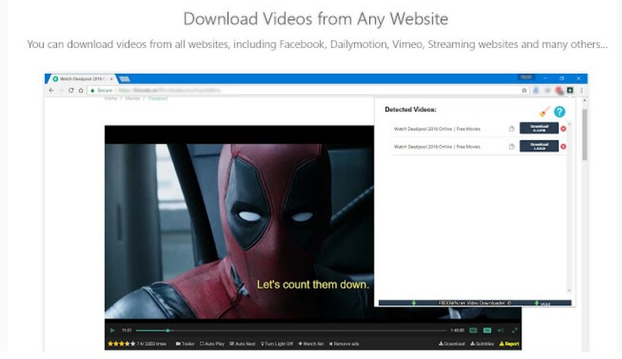Open the Chrome three-dot menu

pyautogui.click(x=582, y=91)
